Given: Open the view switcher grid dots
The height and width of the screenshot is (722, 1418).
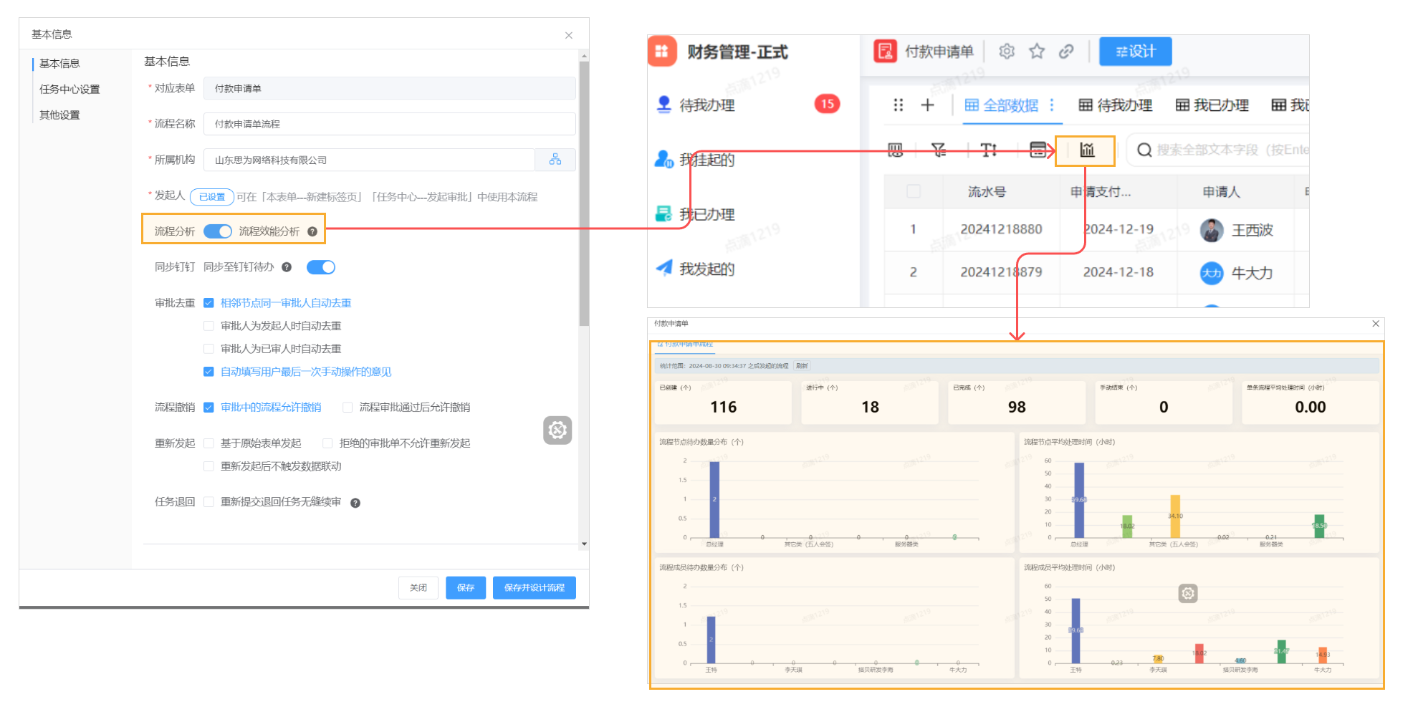Looking at the screenshot, I should pyautogui.click(x=898, y=105).
